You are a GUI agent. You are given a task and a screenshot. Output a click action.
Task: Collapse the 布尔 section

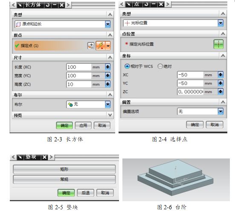coord(110,95)
